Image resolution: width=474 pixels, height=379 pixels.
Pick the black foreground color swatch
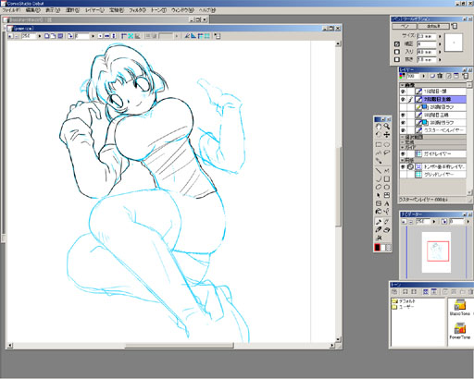tap(377, 248)
